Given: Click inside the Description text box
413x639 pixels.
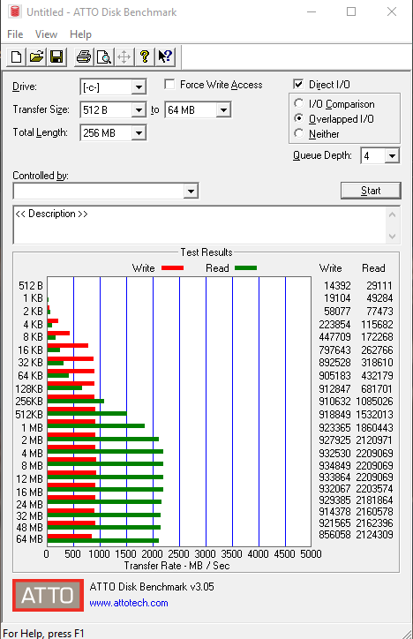Looking at the screenshot, I should coord(199,224).
